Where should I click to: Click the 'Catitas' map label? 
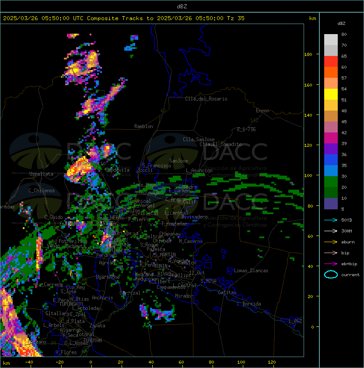227,292
